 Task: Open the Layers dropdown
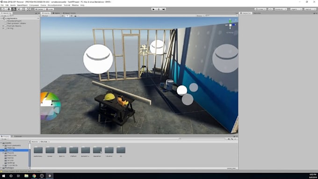[296, 9]
